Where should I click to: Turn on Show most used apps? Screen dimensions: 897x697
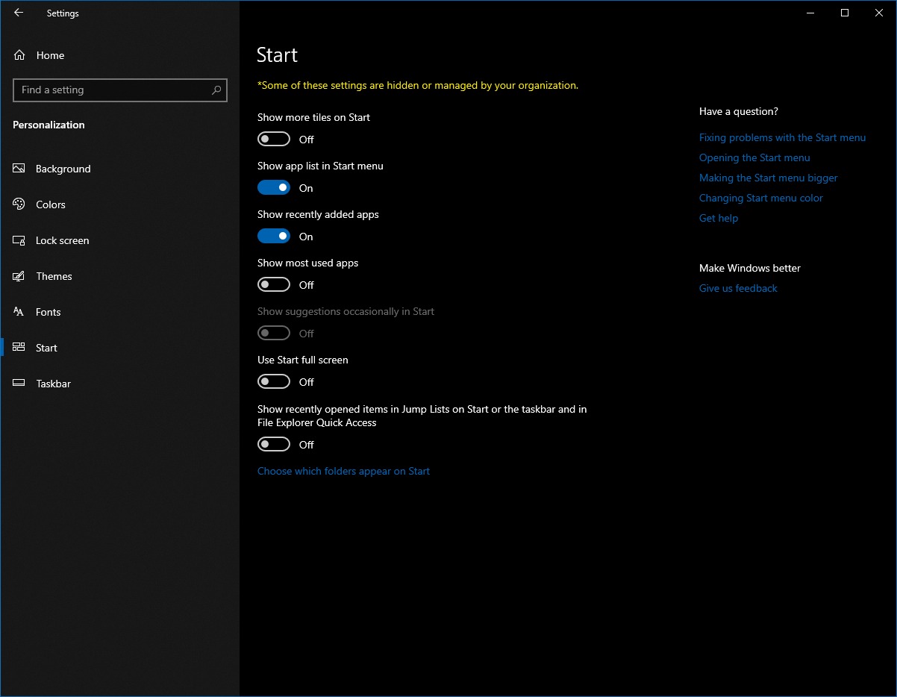click(274, 285)
